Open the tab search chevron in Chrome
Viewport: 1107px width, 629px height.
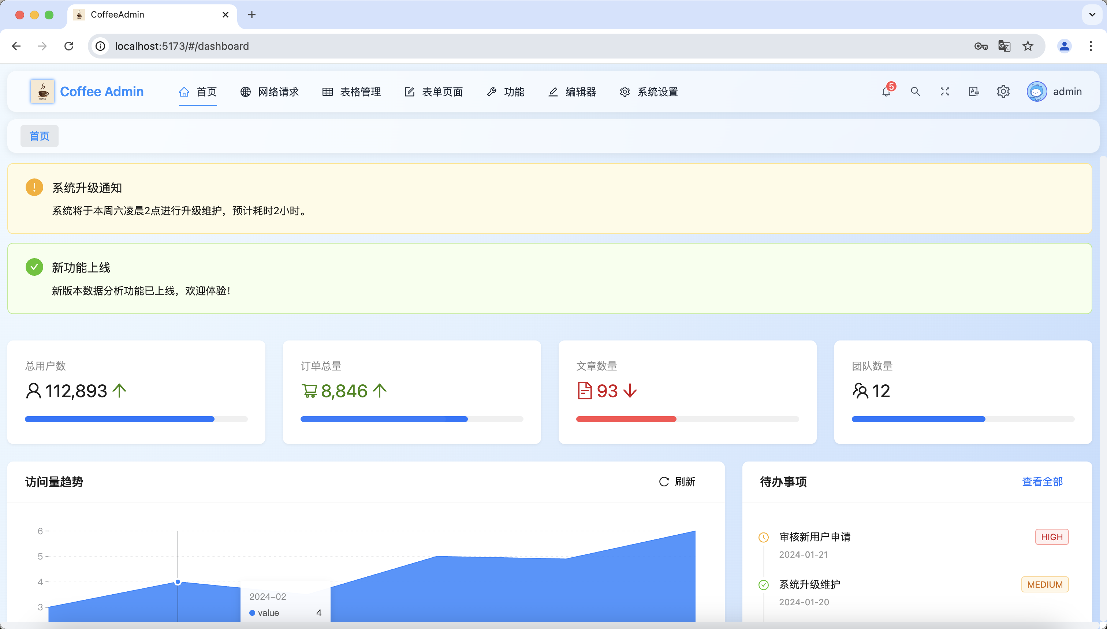click(x=1092, y=15)
